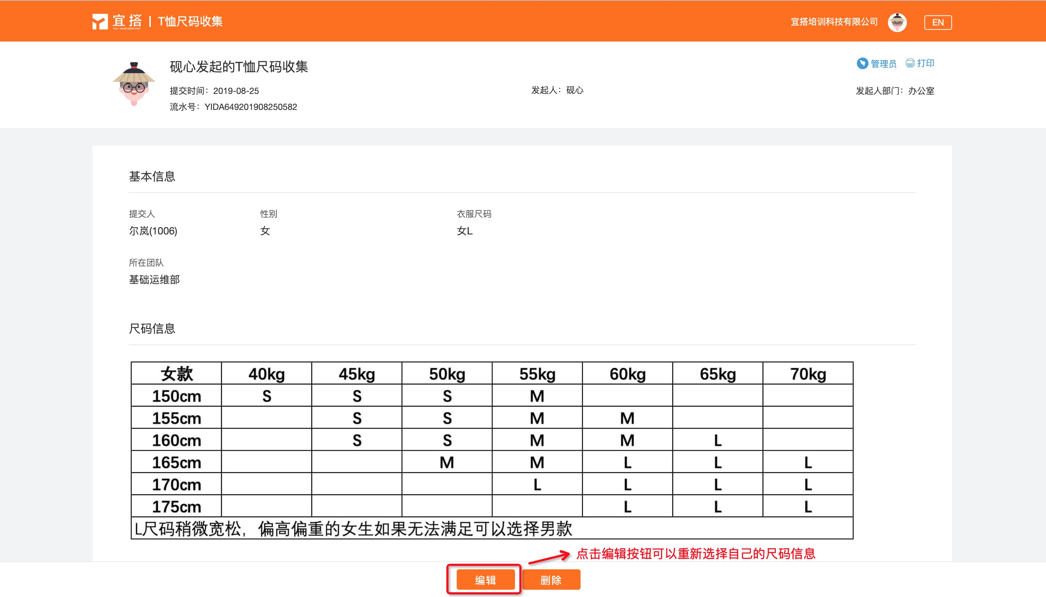Click the page title 砚心发起的T恤尺码收集
Image resolution: width=1046 pixels, height=597 pixels.
[239, 66]
